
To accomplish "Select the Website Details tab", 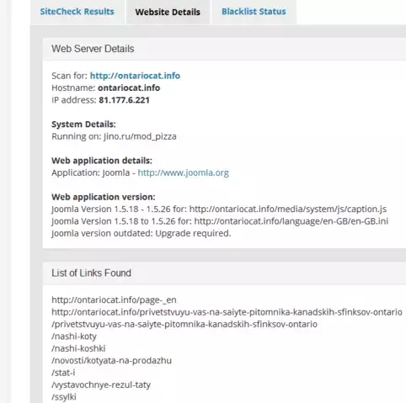I will pyautogui.click(x=168, y=12).
